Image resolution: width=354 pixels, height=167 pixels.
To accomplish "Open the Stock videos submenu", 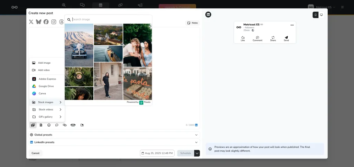I will pyautogui.click(x=47, y=110).
